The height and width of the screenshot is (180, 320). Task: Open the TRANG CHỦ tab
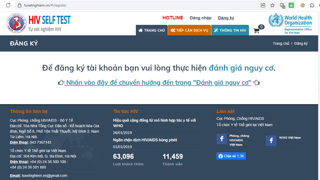[x=152, y=30]
